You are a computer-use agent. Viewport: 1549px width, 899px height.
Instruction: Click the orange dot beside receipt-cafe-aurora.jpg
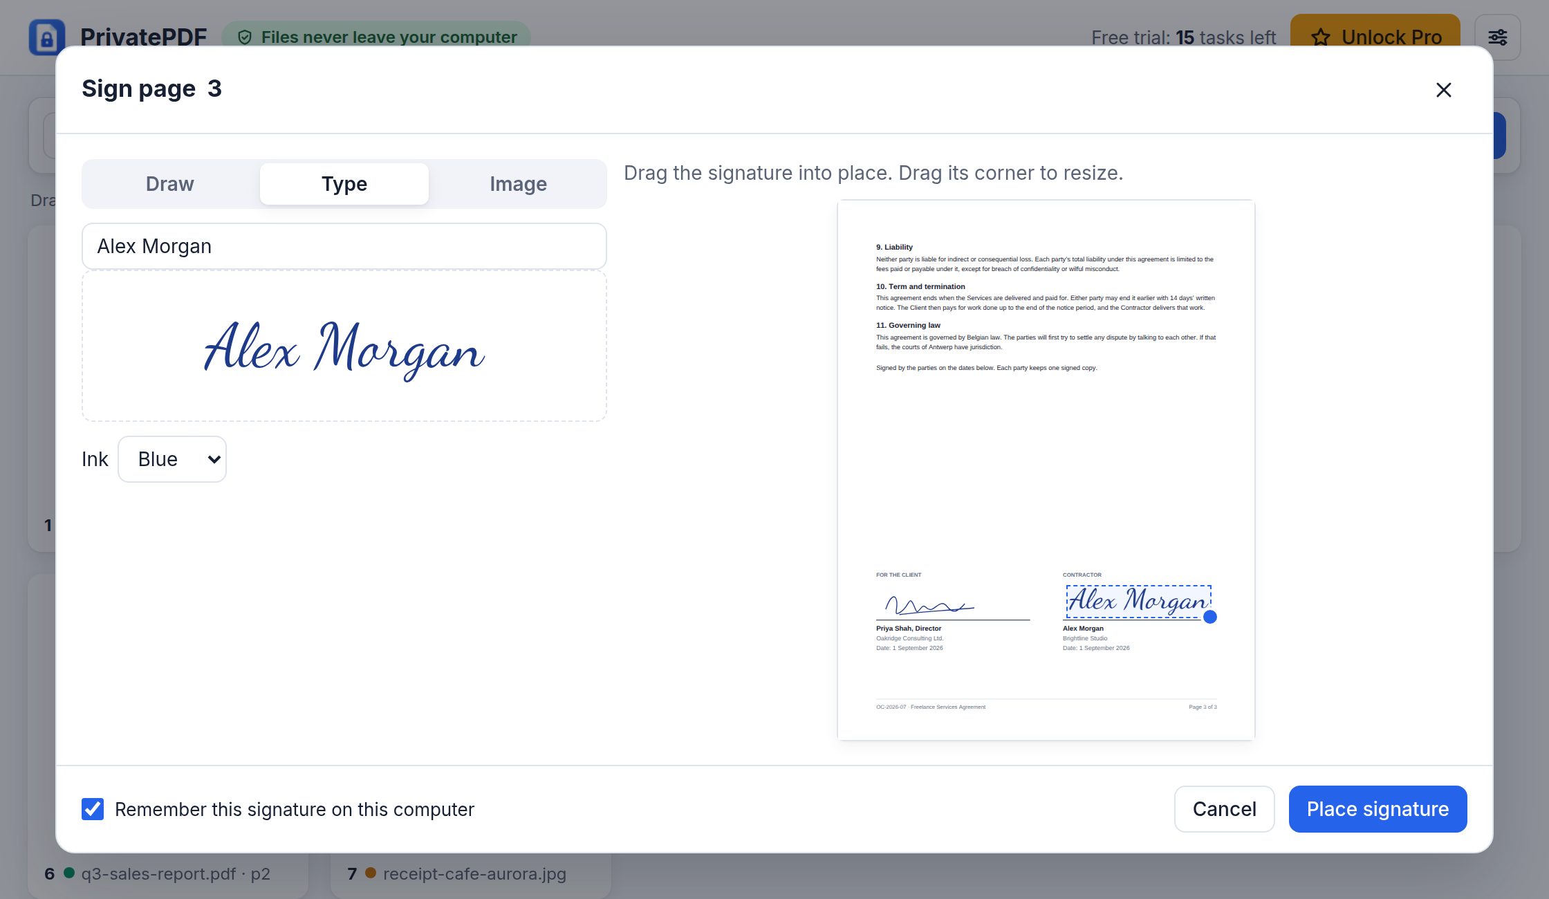tap(371, 873)
